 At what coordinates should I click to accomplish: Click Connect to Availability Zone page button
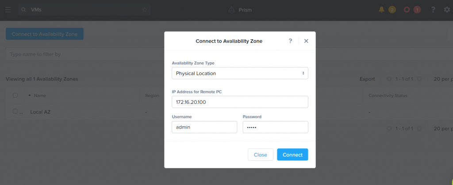click(x=45, y=34)
